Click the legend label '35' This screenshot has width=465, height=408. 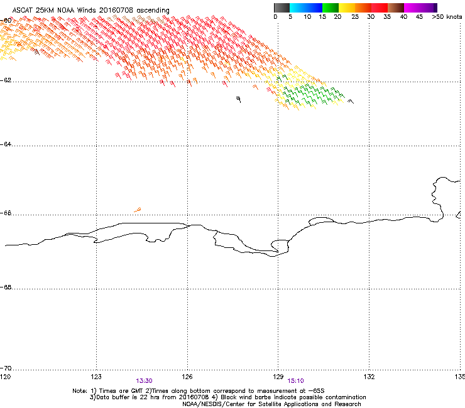coord(387,17)
